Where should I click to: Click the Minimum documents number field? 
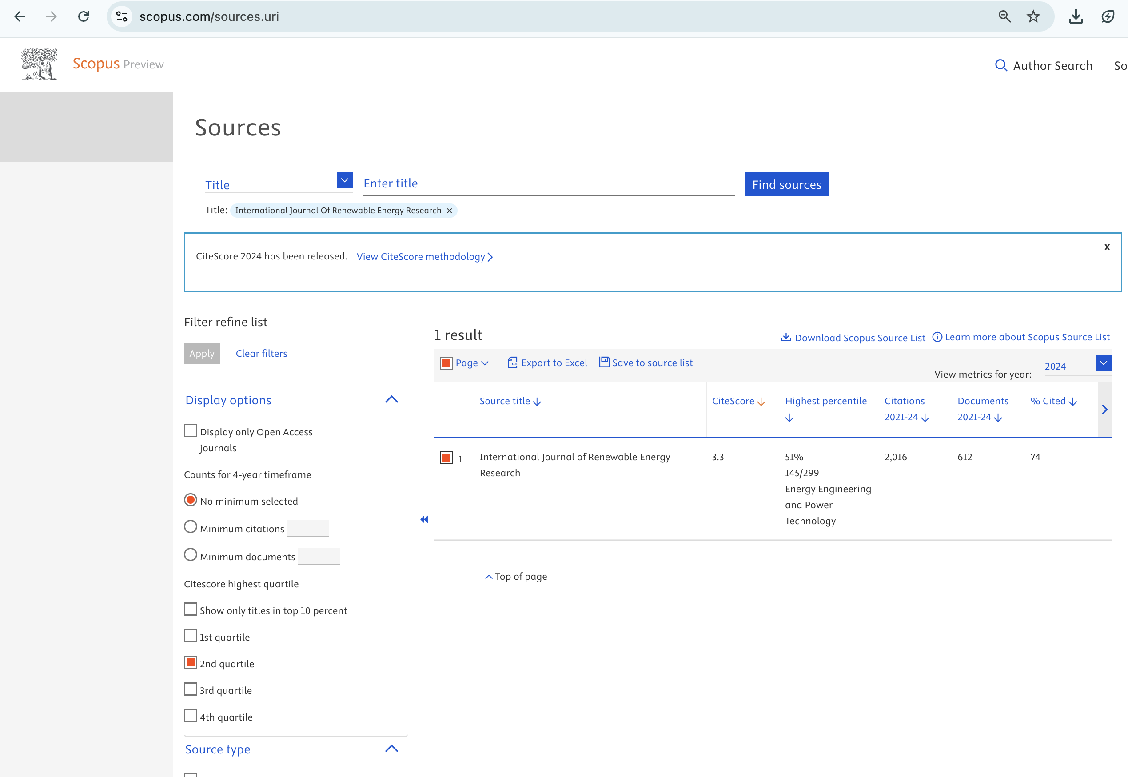pos(319,556)
